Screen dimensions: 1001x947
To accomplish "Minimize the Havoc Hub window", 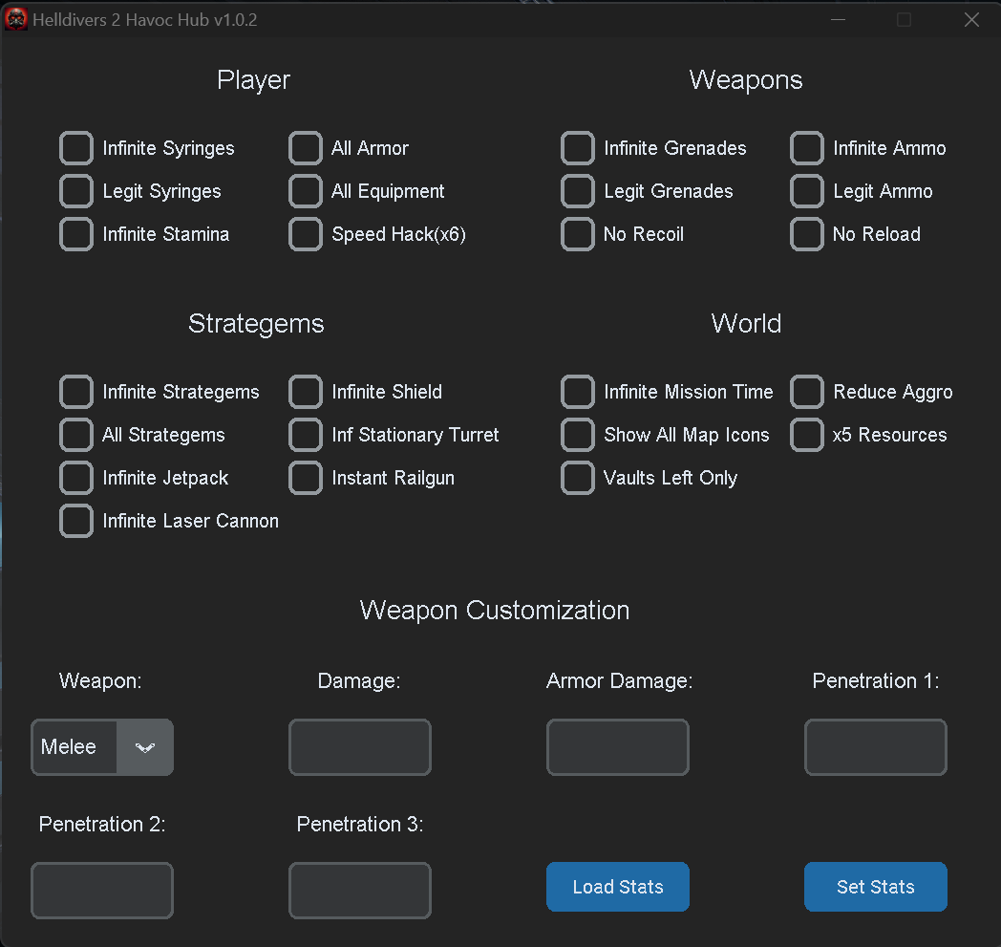I will pos(839,20).
